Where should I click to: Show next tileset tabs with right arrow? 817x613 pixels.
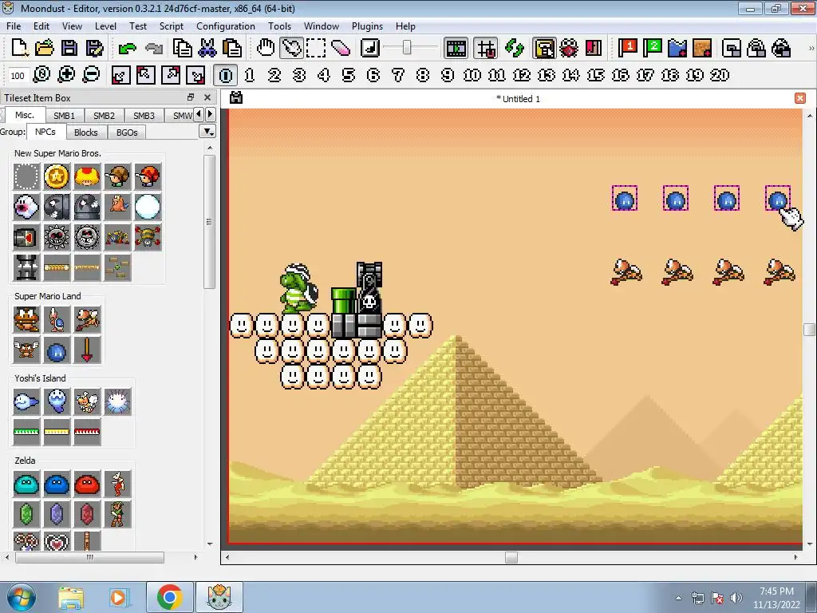point(210,114)
